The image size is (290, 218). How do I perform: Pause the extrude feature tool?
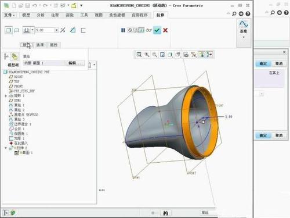[123, 30]
